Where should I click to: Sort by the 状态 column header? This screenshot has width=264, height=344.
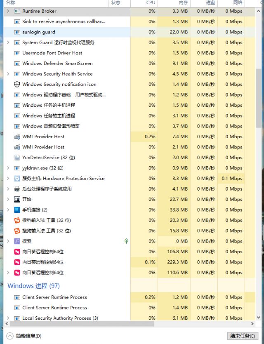point(120,3)
